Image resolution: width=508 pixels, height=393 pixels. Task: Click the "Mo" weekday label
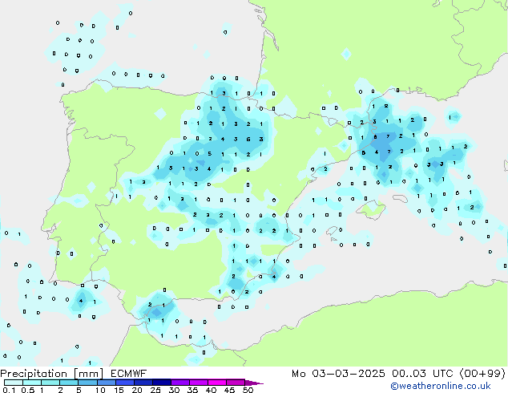(x=298, y=374)
